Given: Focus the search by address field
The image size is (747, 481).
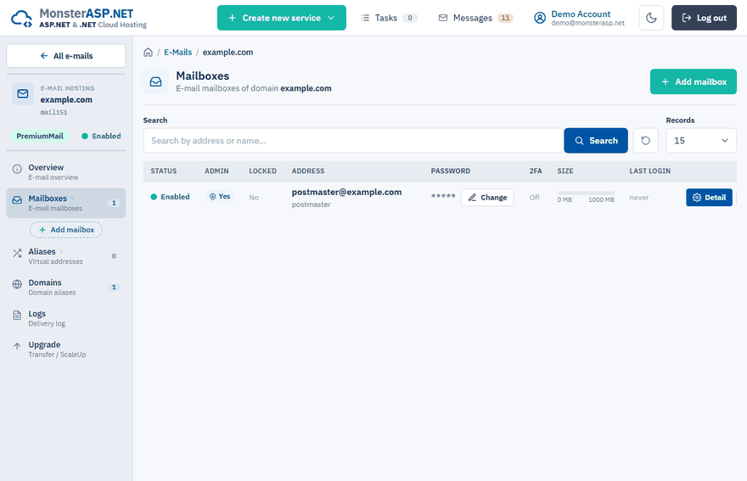Looking at the screenshot, I should point(353,141).
